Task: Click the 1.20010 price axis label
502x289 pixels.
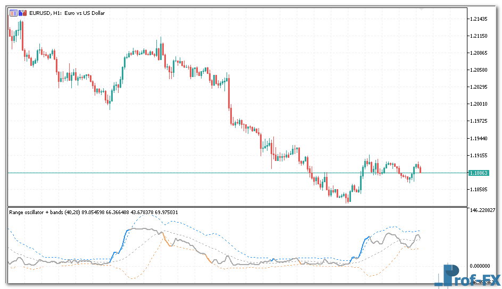Action: coord(479,104)
